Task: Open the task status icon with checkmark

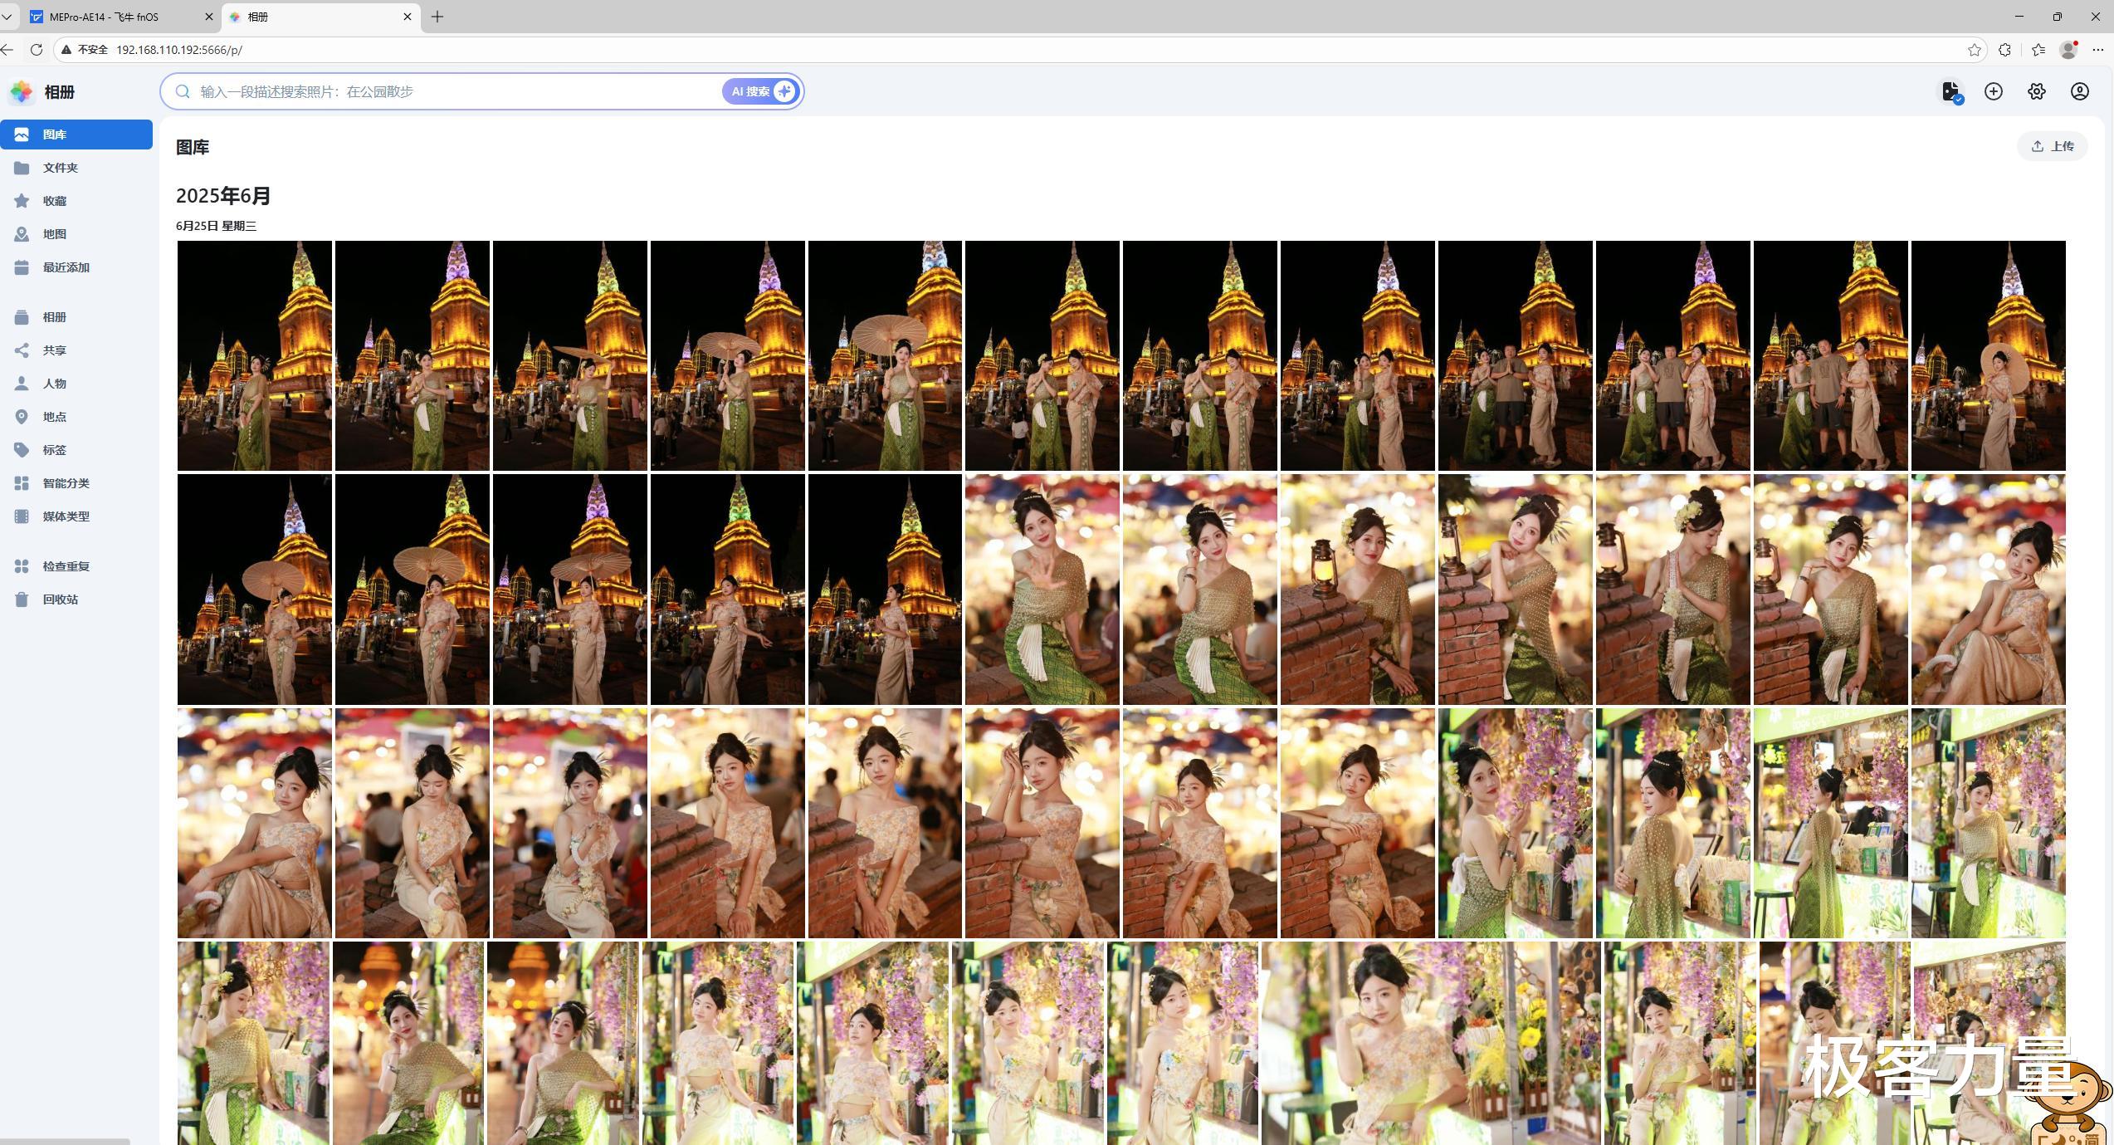Action: tap(1950, 91)
